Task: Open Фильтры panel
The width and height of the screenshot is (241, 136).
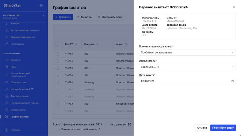Action: [x=85, y=17]
